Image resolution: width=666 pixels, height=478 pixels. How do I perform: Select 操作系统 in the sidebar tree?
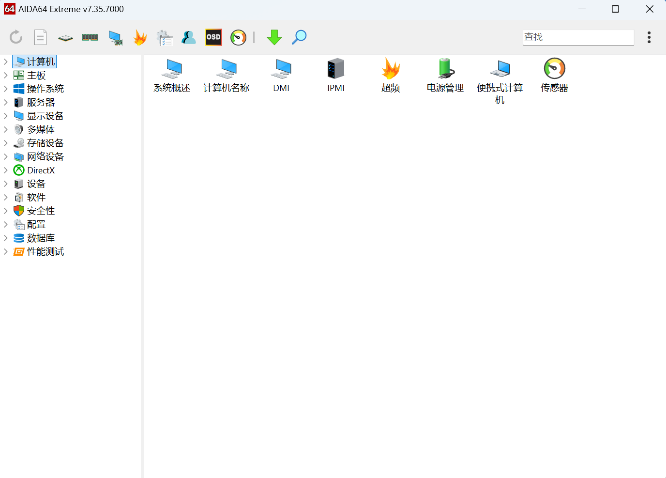pos(39,89)
